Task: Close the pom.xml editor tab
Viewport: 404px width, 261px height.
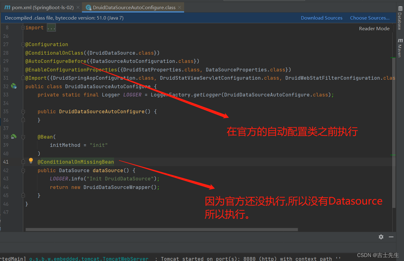Action: pos(78,7)
